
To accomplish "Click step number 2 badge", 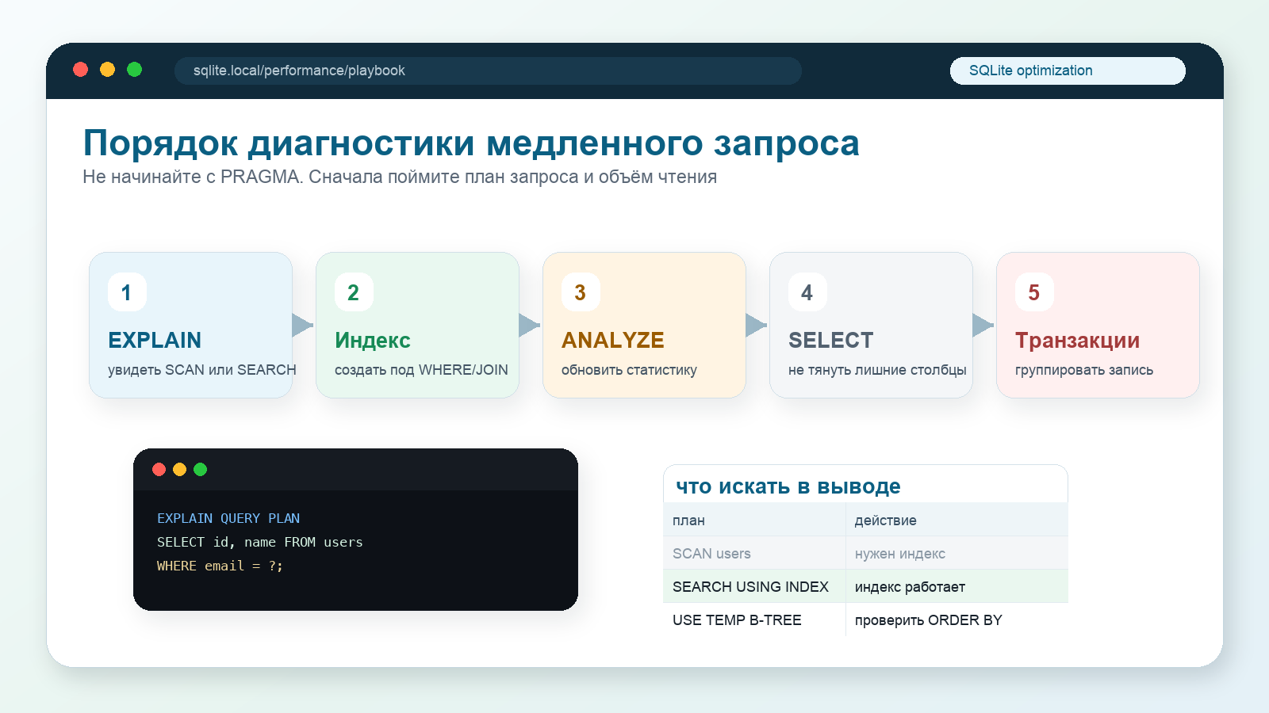I will pos(354,292).
